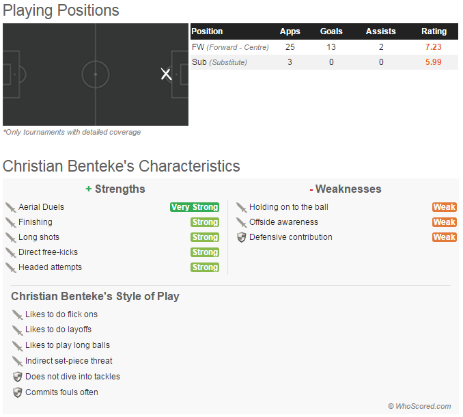Click the Very Strong badge for Aerial Duels
This screenshot has height=417, width=463.
[195, 207]
